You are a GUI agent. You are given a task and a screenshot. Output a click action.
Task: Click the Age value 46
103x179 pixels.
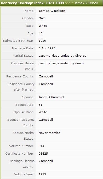pos(41,33)
